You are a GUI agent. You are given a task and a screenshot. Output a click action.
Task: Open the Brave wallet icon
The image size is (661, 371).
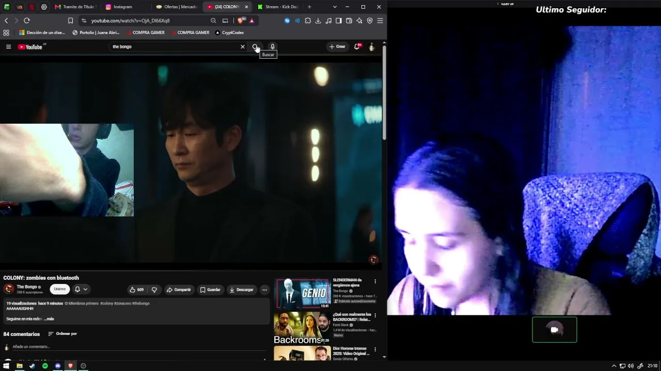tap(349, 21)
